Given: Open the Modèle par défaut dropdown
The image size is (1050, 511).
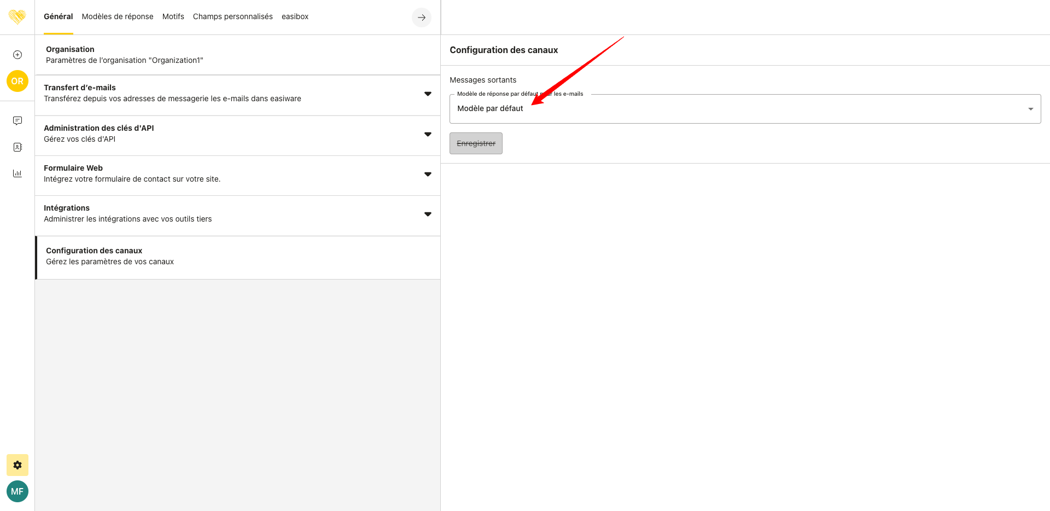Looking at the screenshot, I should (x=744, y=109).
